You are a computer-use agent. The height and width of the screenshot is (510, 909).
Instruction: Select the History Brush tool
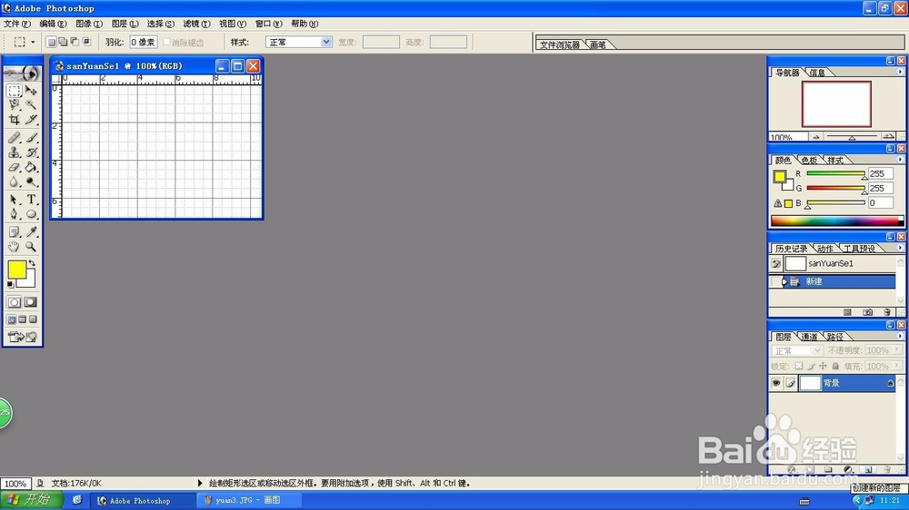click(x=31, y=152)
